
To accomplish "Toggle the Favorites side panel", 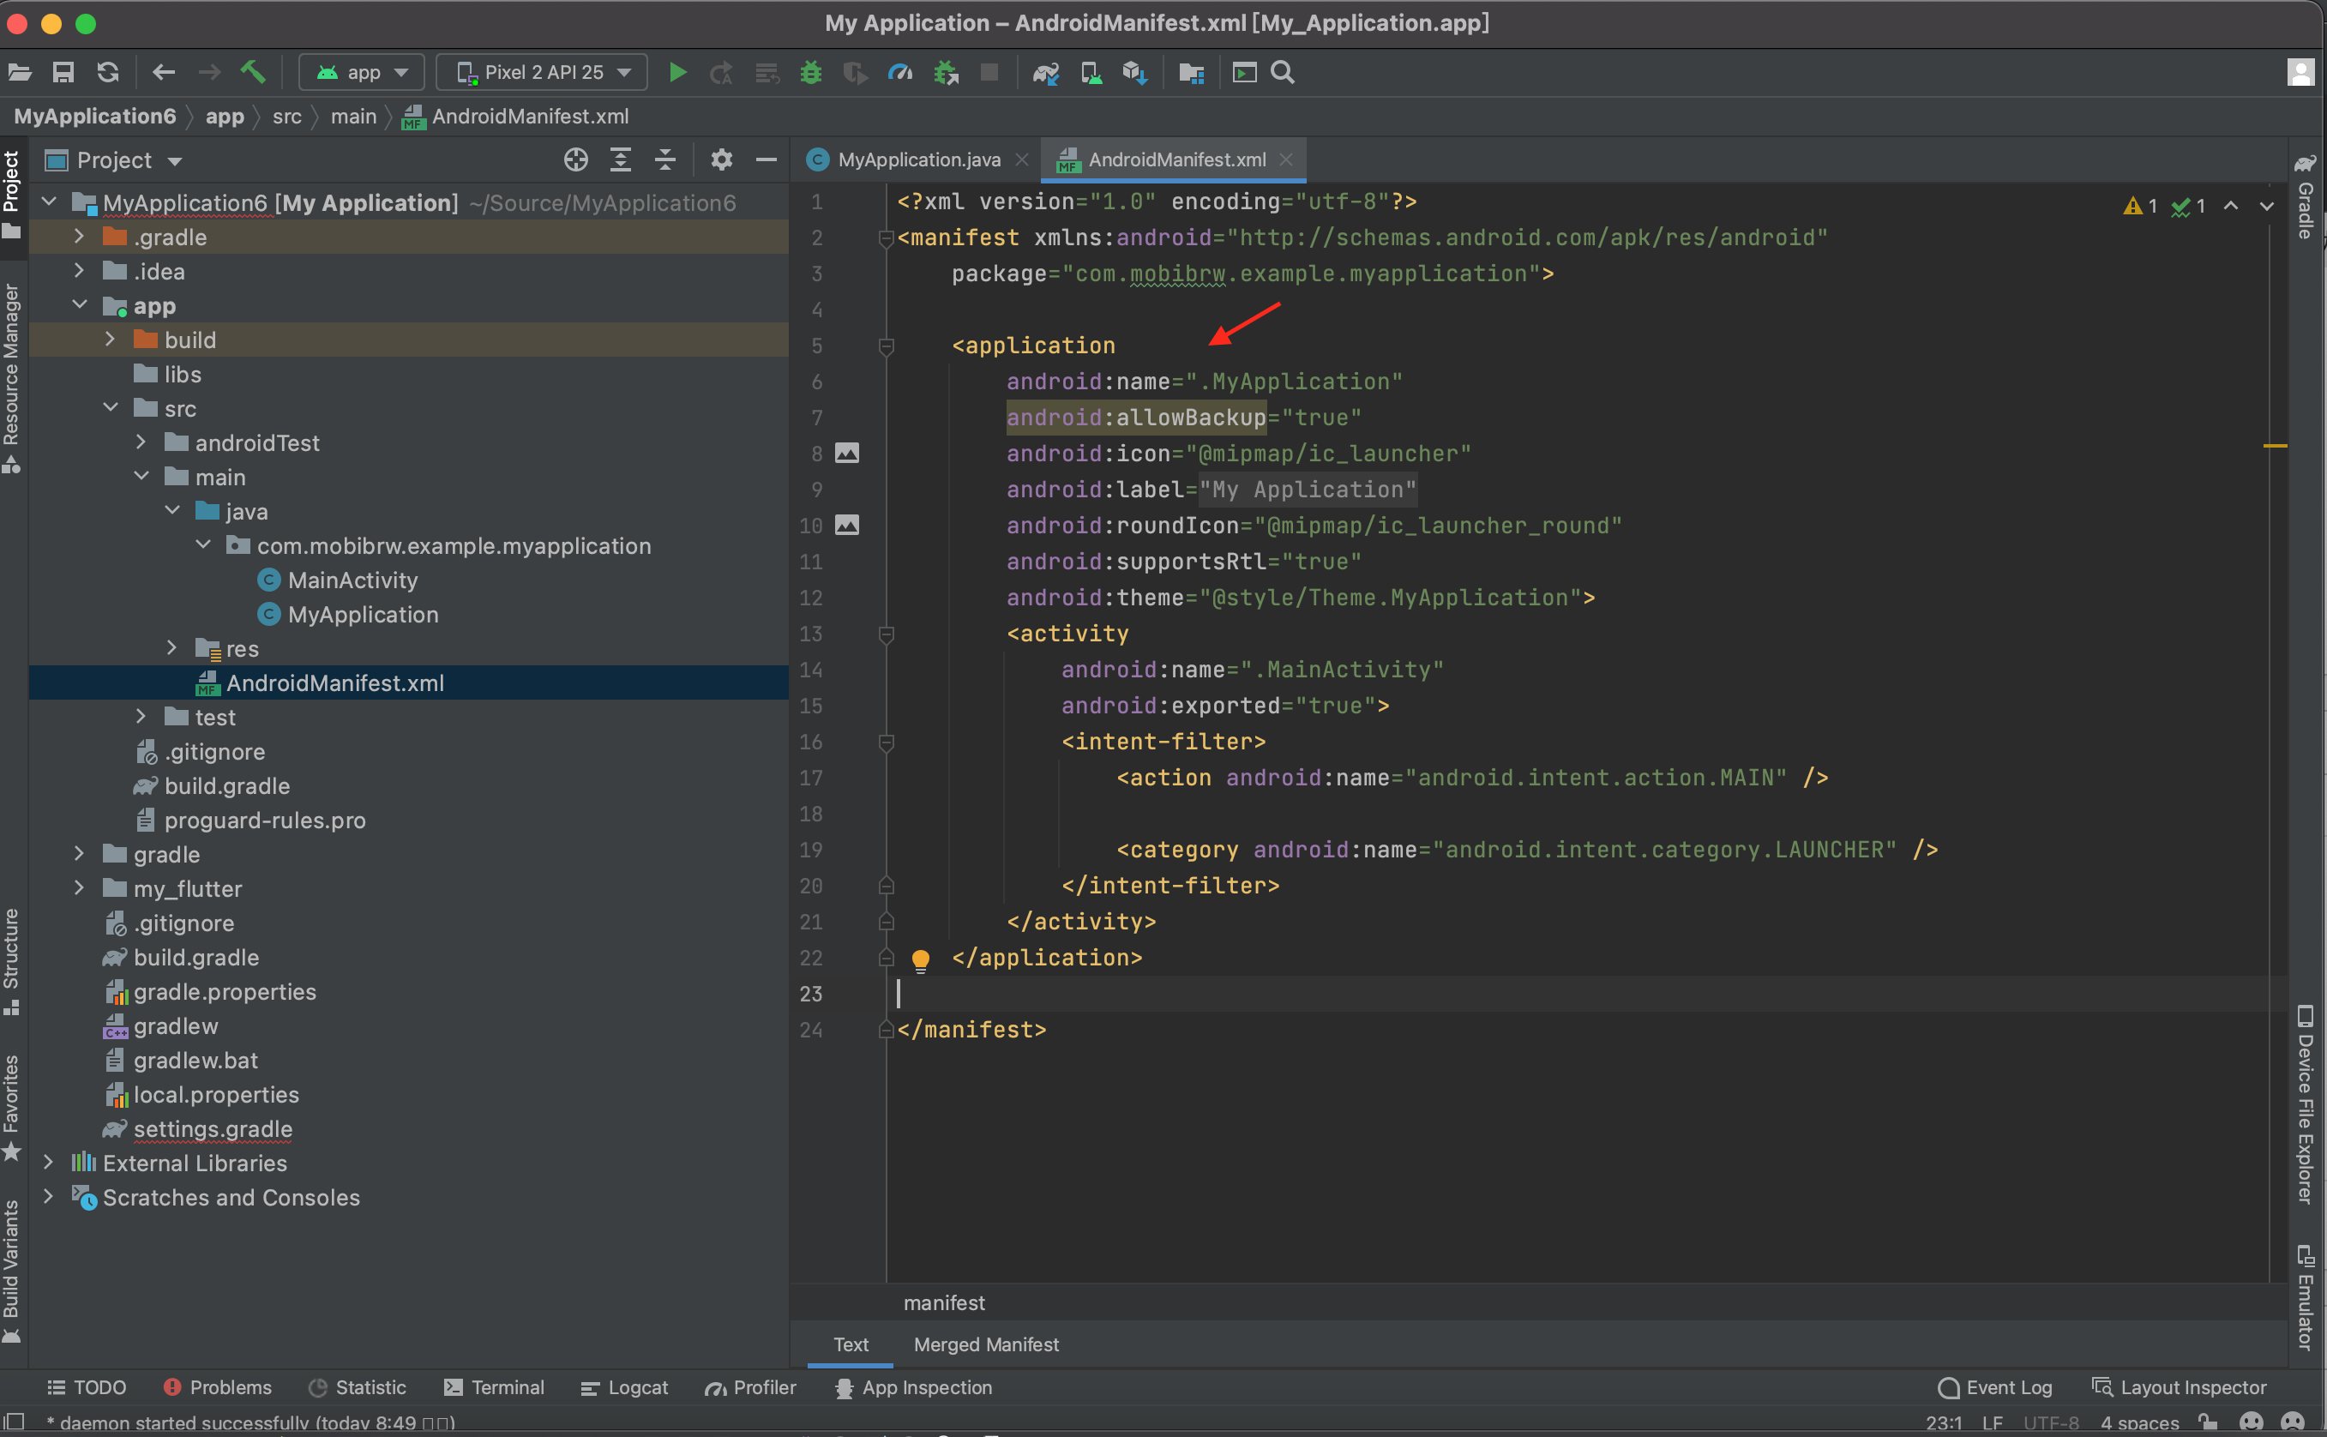I will pos(11,1107).
